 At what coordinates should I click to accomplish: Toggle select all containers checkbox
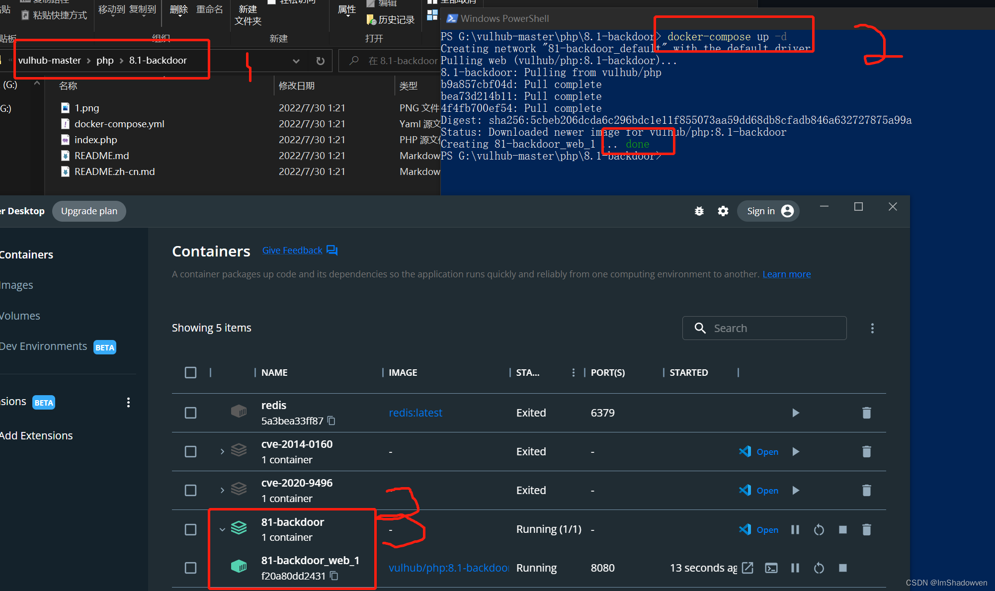(x=190, y=373)
